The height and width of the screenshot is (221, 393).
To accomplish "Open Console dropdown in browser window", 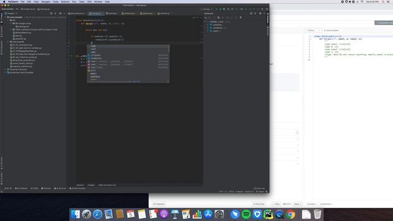I will point(312,204).
